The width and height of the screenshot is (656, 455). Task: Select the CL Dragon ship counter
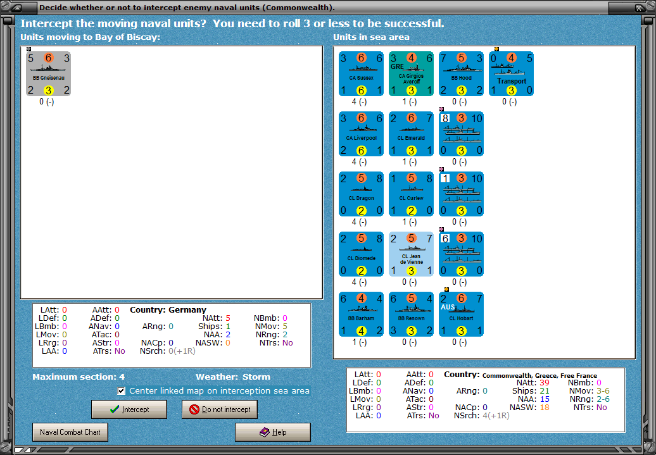361,194
